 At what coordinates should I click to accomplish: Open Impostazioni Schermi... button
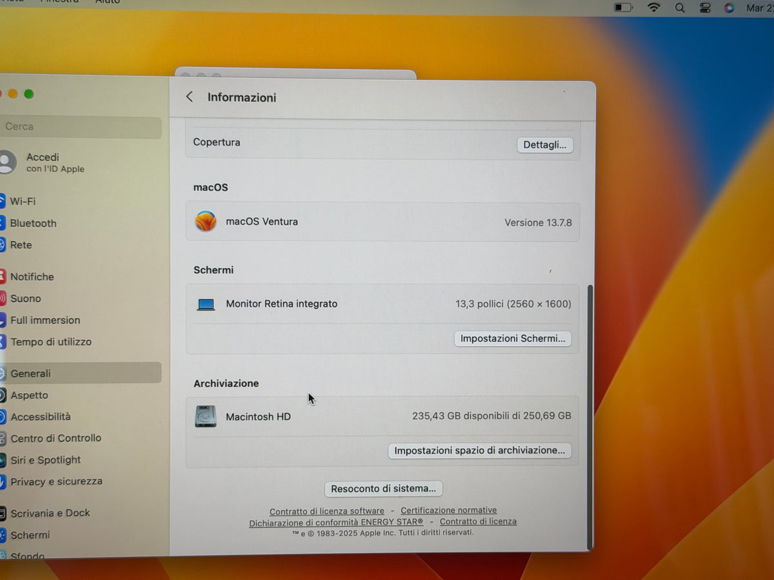(513, 338)
